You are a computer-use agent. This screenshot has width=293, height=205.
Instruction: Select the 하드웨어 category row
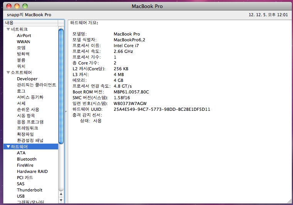31,147
